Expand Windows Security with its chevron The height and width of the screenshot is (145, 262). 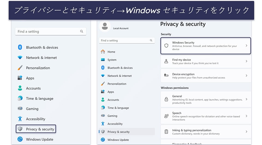(x=246, y=46)
